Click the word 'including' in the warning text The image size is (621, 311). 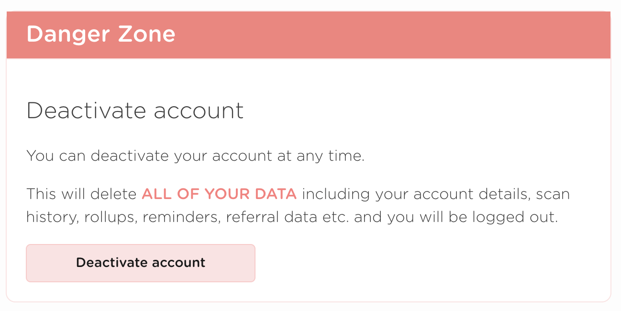click(x=336, y=194)
